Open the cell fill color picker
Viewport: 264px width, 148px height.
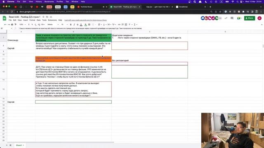pyautogui.click(x=85, y=25)
